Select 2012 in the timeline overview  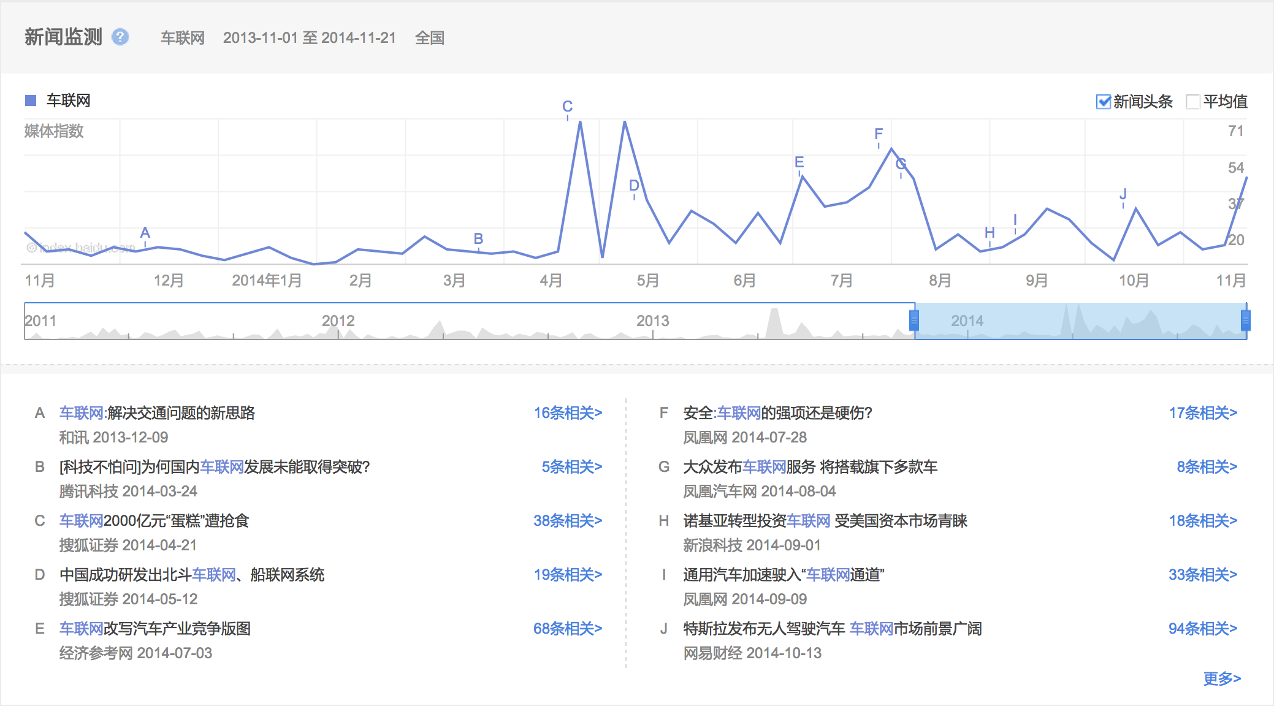(x=338, y=321)
